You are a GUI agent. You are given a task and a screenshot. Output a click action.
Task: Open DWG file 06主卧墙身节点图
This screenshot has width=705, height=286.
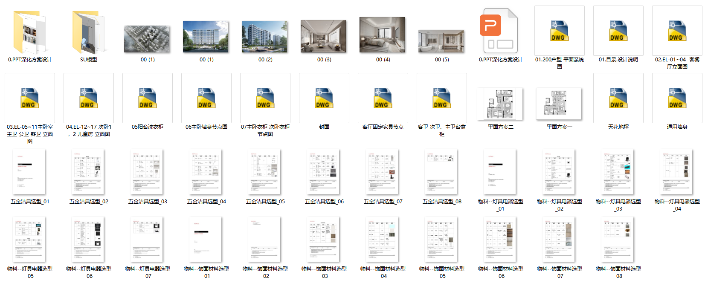(206, 98)
